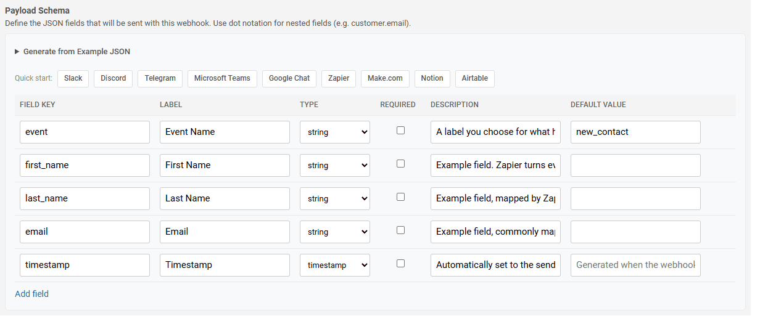
Task: Choose the Discord quick start template
Action: (x=114, y=78)
